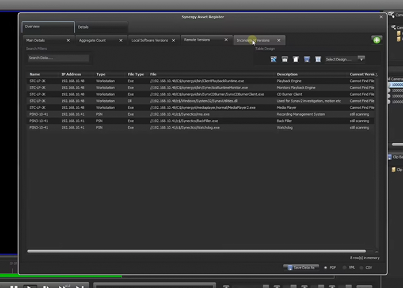Click the top camera icon in background panel
This screenshot has width=403, height=288.
tap(391, 14)
